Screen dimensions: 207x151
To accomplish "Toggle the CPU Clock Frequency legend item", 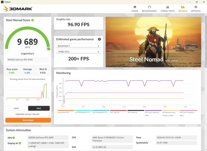I will pos(153,113).
